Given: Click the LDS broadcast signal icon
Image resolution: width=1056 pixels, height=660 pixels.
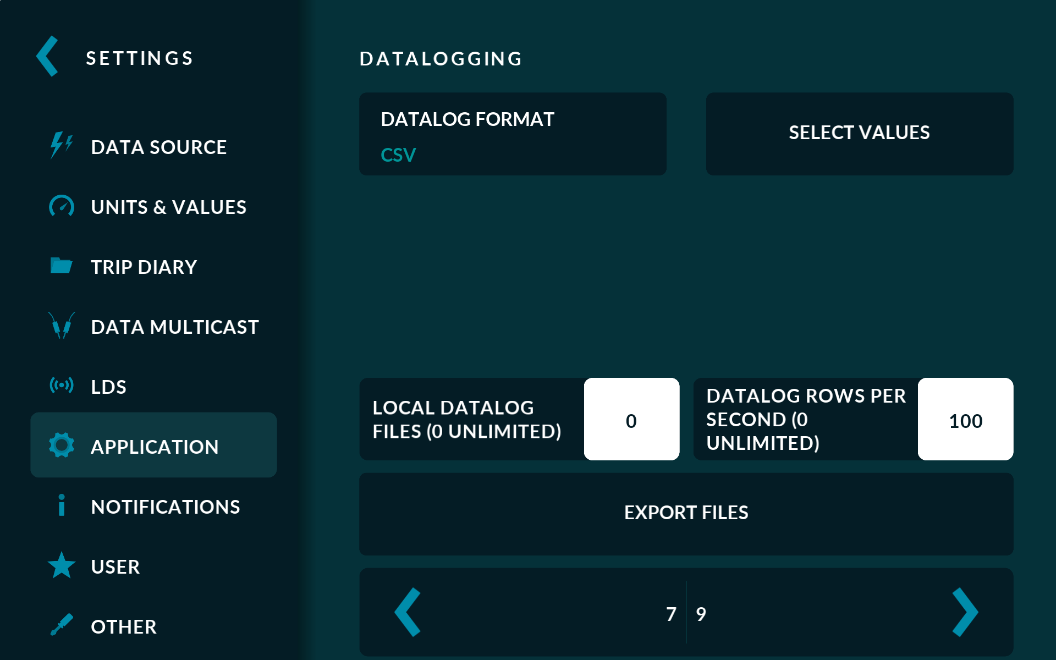Looking at the screenshot, I should (61, 385).
